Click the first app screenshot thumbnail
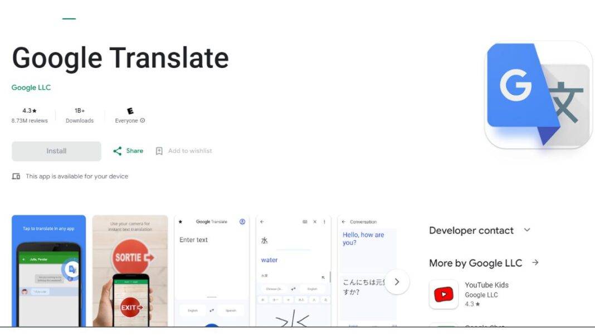This screenshot has width=595, height=335. point(48,272)
